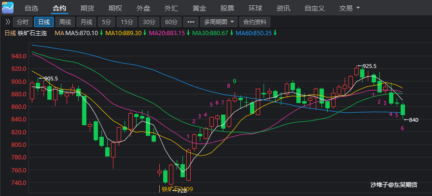The image size is (432, 196).
Task: Expand the 交易 dropdown menu
Action: (349, 8)
